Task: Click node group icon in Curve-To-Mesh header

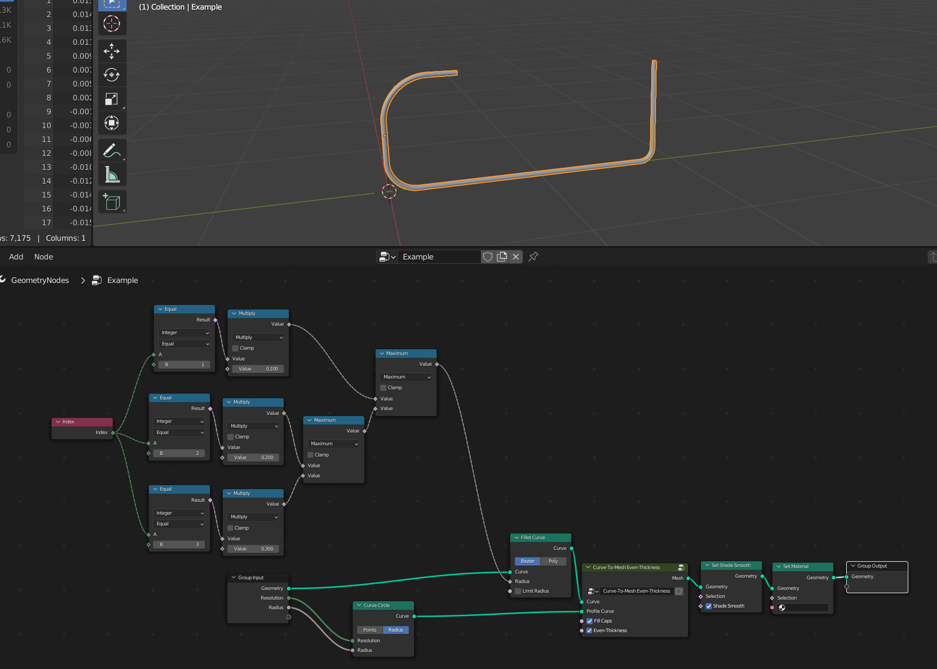Action: click(681, 568)
